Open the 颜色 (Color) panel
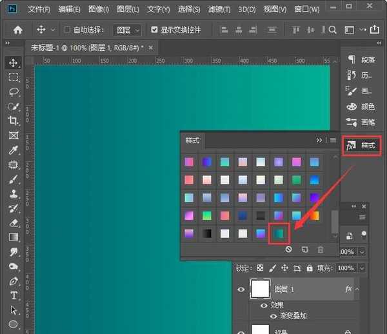Screen dimensions: 387x334 point(361,107)
